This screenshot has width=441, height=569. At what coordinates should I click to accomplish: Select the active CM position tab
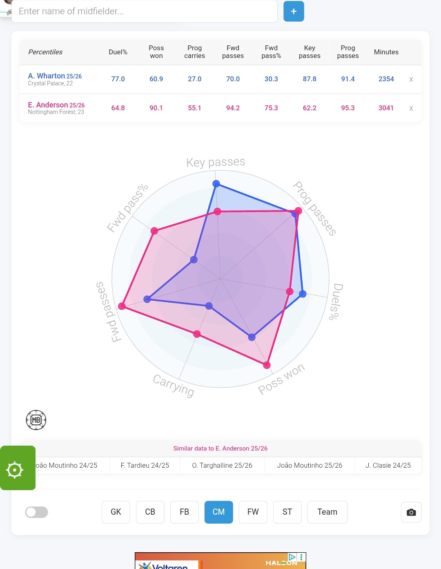click(x=219, y=512)
